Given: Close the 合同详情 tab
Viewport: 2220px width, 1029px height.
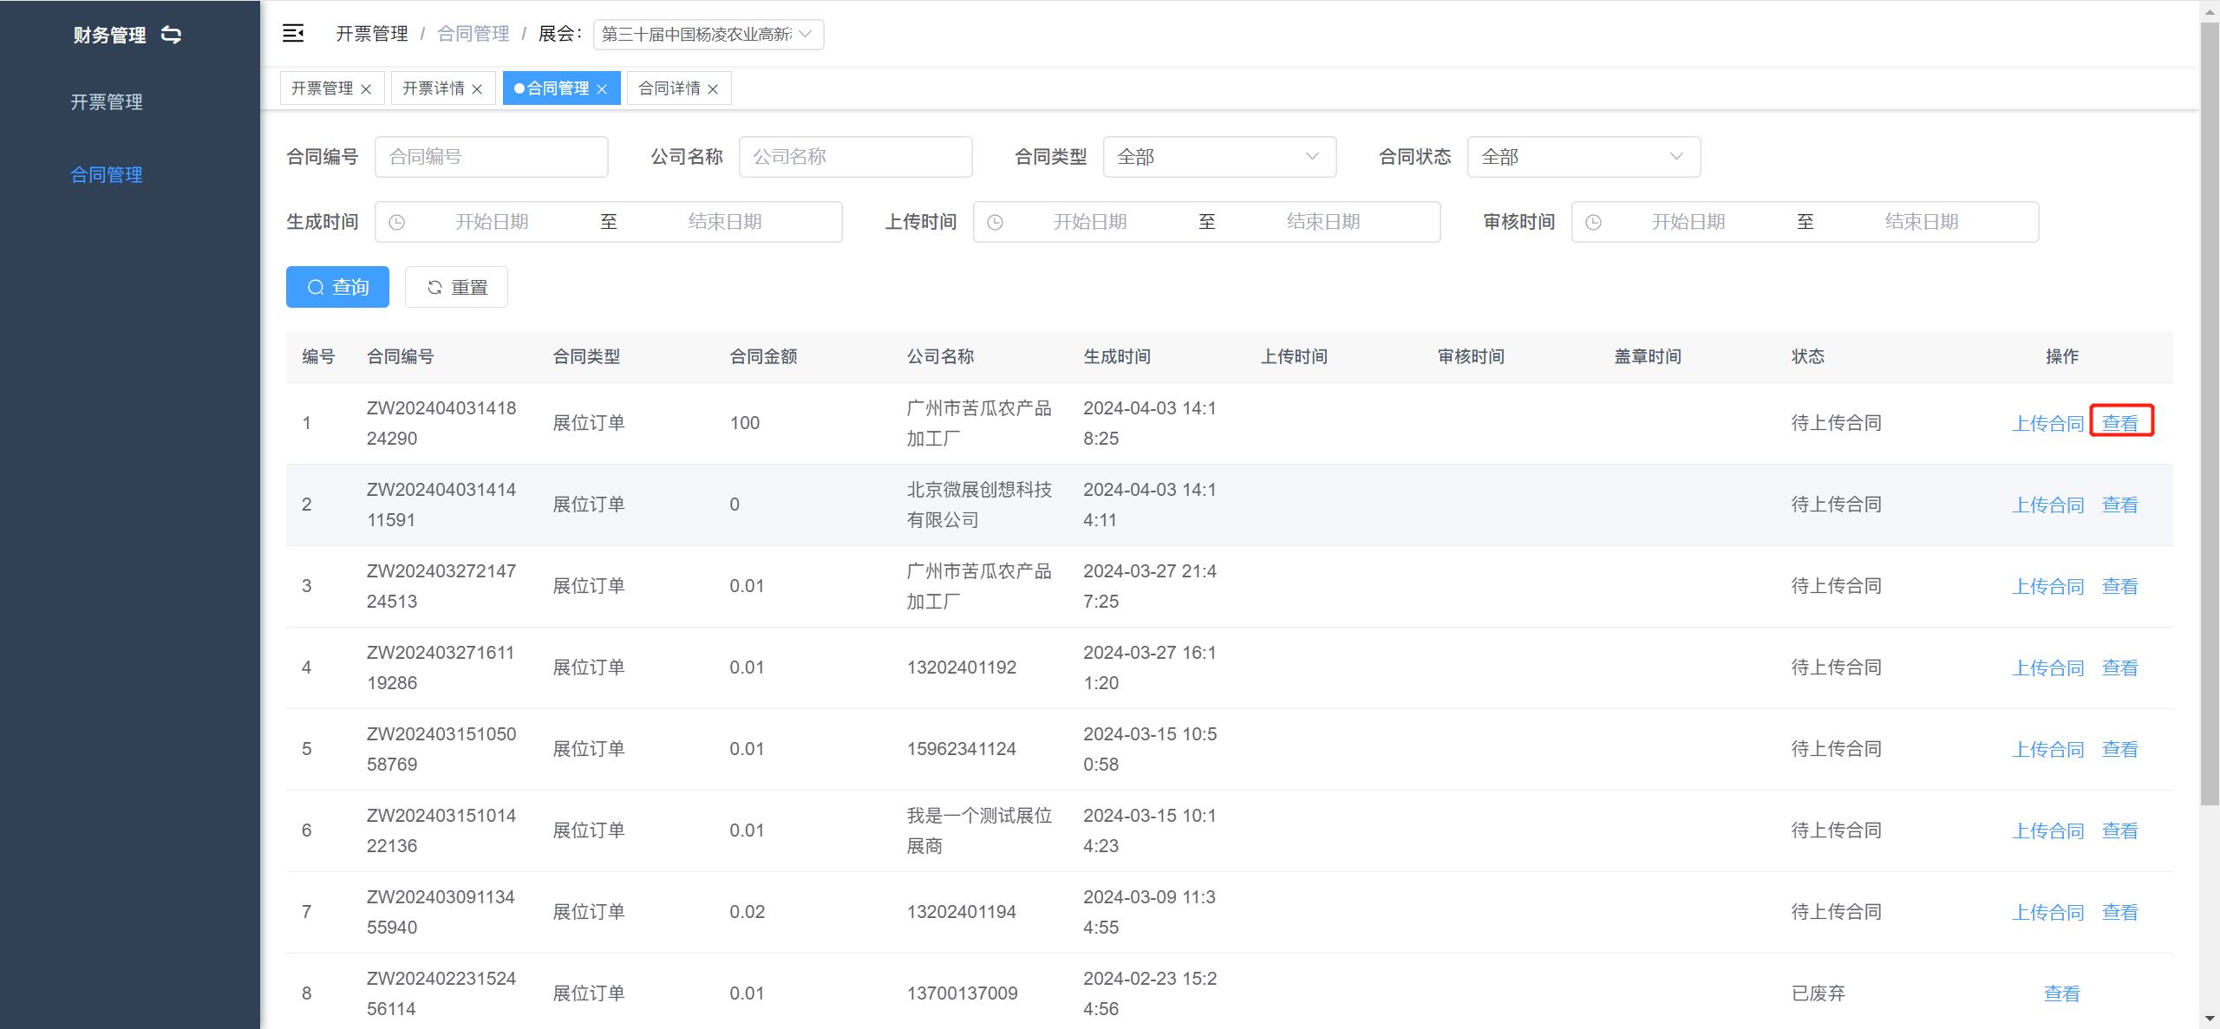Looking at the screenshot, I should 713,89.
